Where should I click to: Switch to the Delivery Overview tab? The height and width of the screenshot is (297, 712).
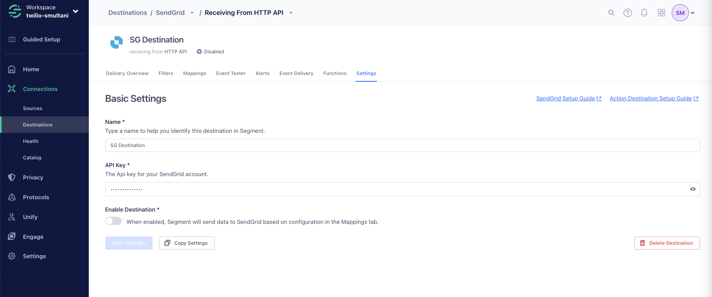click(x=127, y=74)
